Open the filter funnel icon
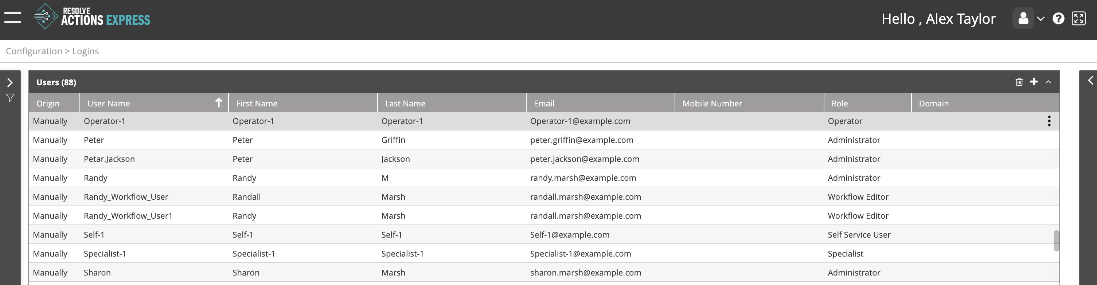The image size is (1097, 285). [10, 98]
